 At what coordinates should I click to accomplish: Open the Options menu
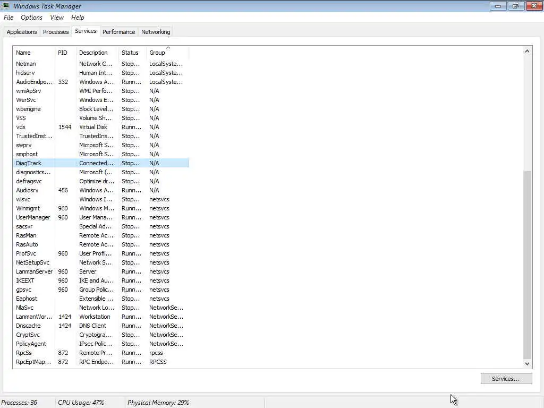(x=31, y=18)
